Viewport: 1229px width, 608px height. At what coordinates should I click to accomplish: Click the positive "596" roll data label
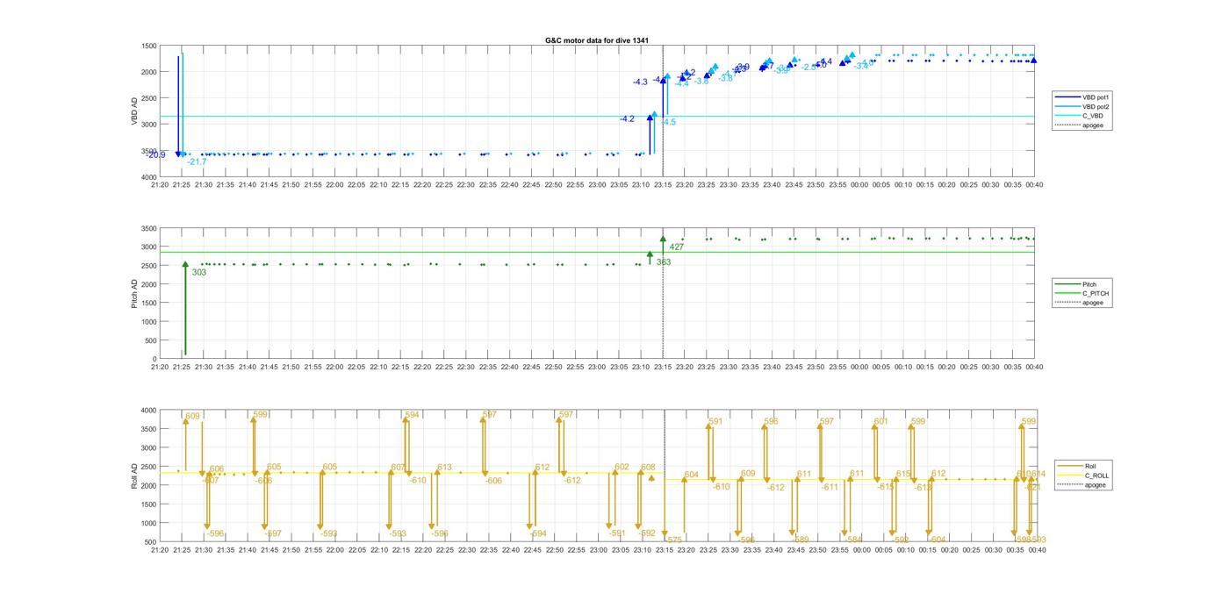tap(772, 422)
